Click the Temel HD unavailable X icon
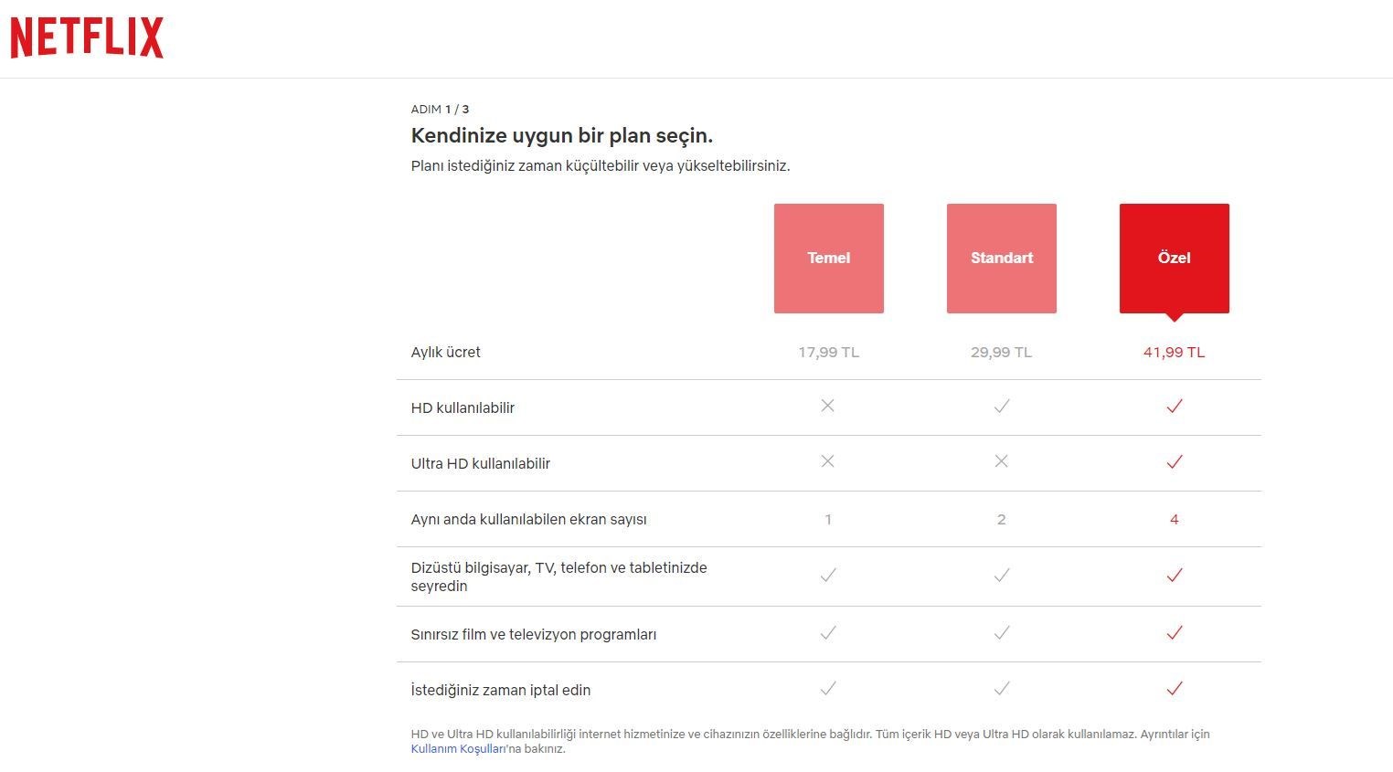 [x=828, y=406]
